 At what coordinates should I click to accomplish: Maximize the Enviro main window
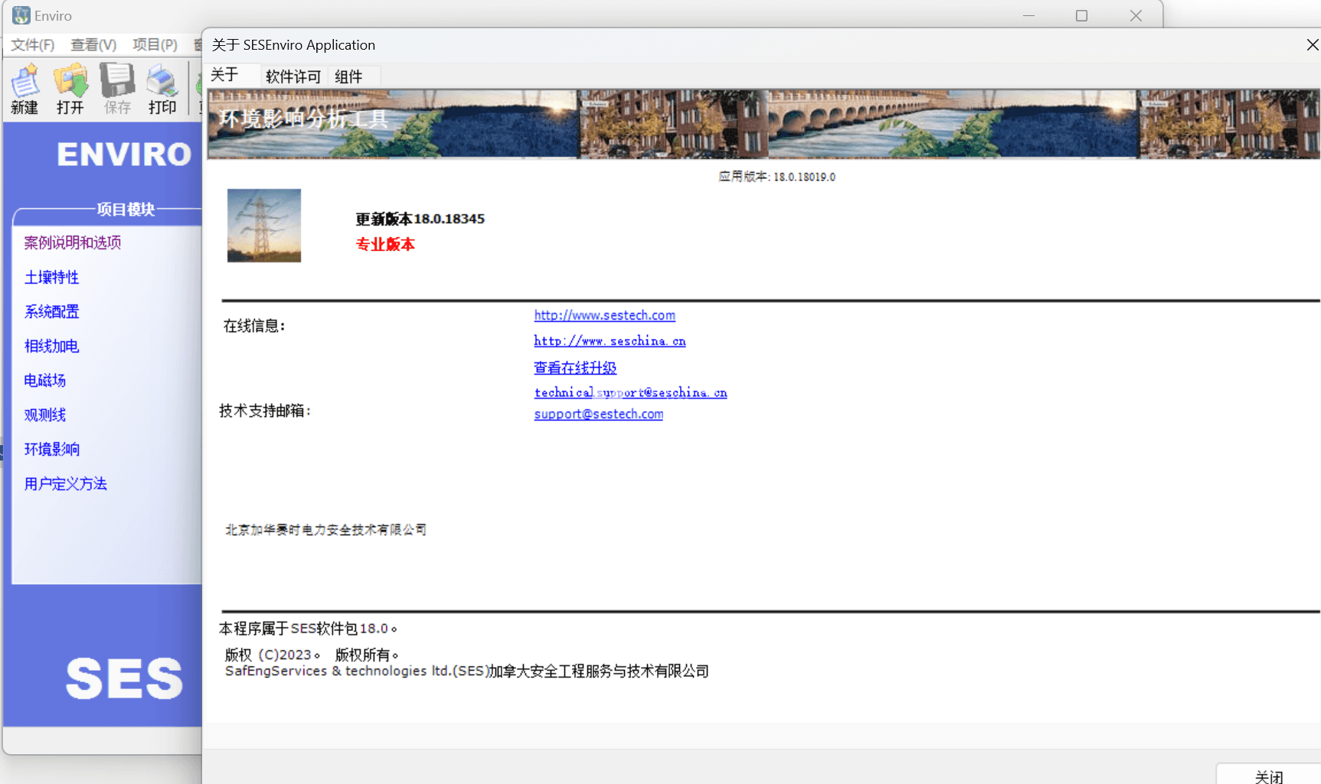1081,15
